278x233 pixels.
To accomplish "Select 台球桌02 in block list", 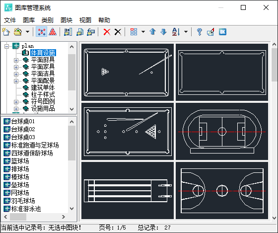I will coord(23,129).
